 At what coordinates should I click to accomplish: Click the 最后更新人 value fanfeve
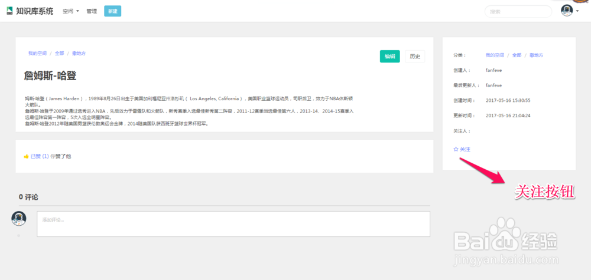click(x=493, y=85)
